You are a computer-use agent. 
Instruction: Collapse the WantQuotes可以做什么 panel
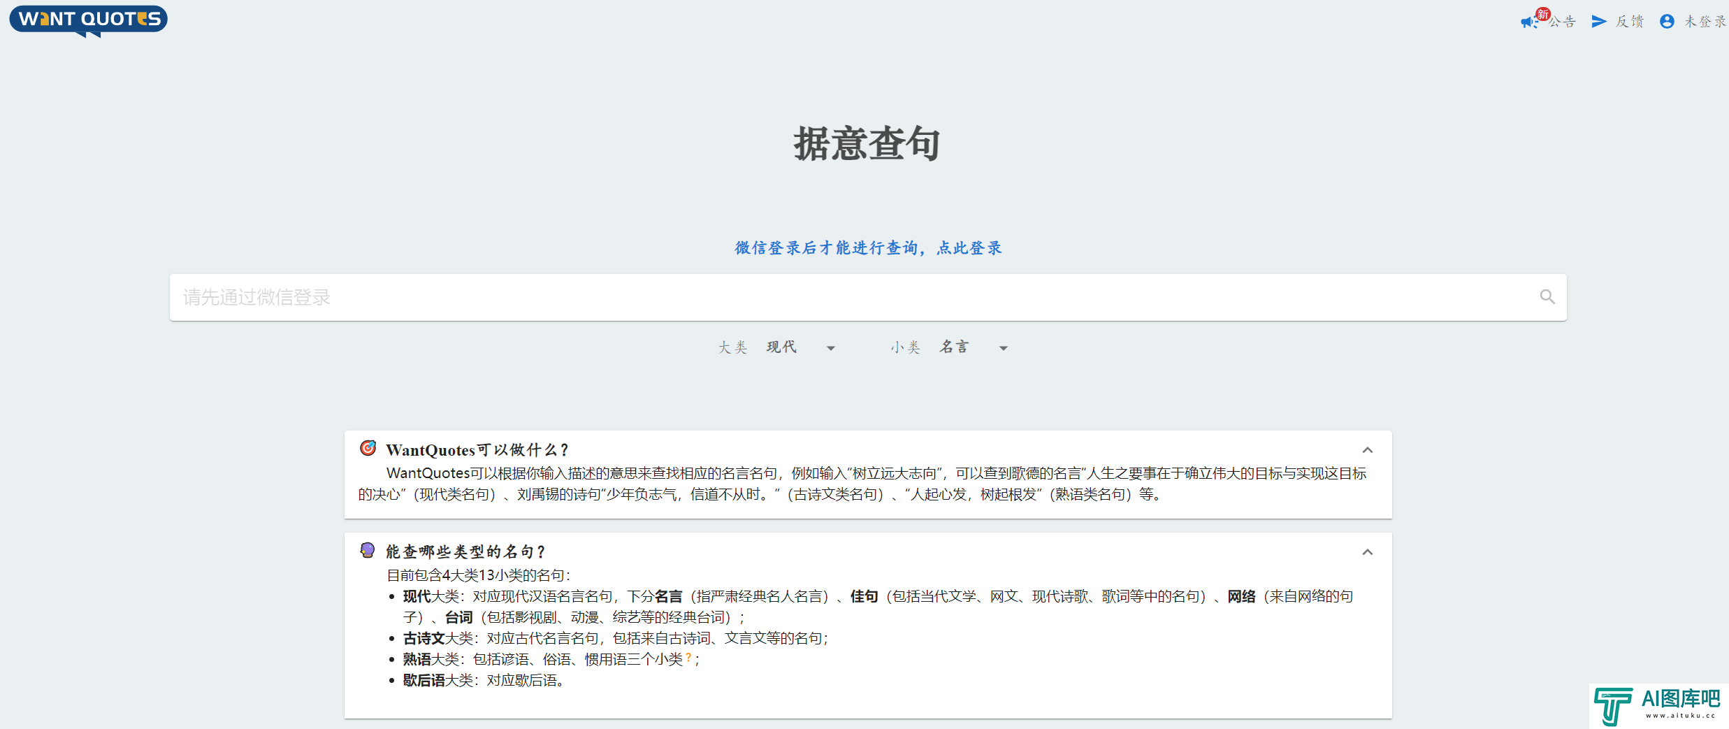click(x=1368, y=450)
